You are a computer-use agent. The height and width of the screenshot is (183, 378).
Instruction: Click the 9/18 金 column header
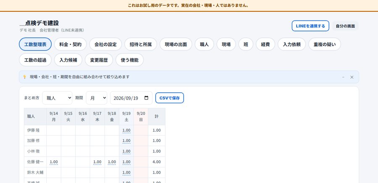pos(112,117)
